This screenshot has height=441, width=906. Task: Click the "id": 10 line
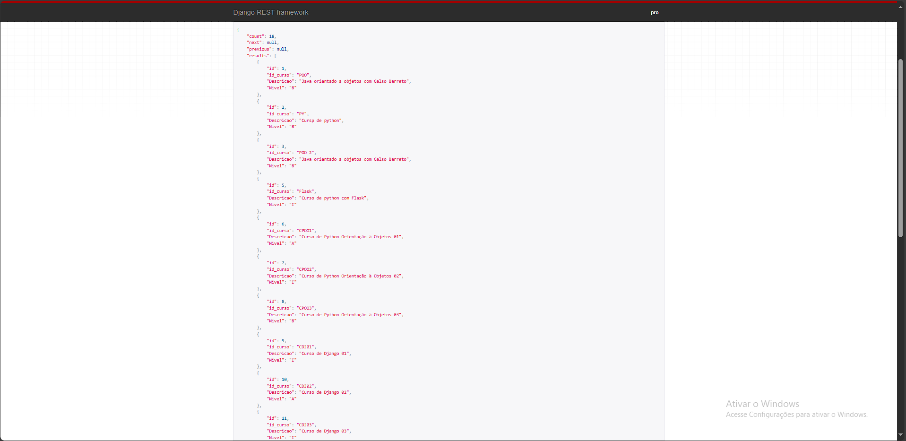tap(278, 380)
